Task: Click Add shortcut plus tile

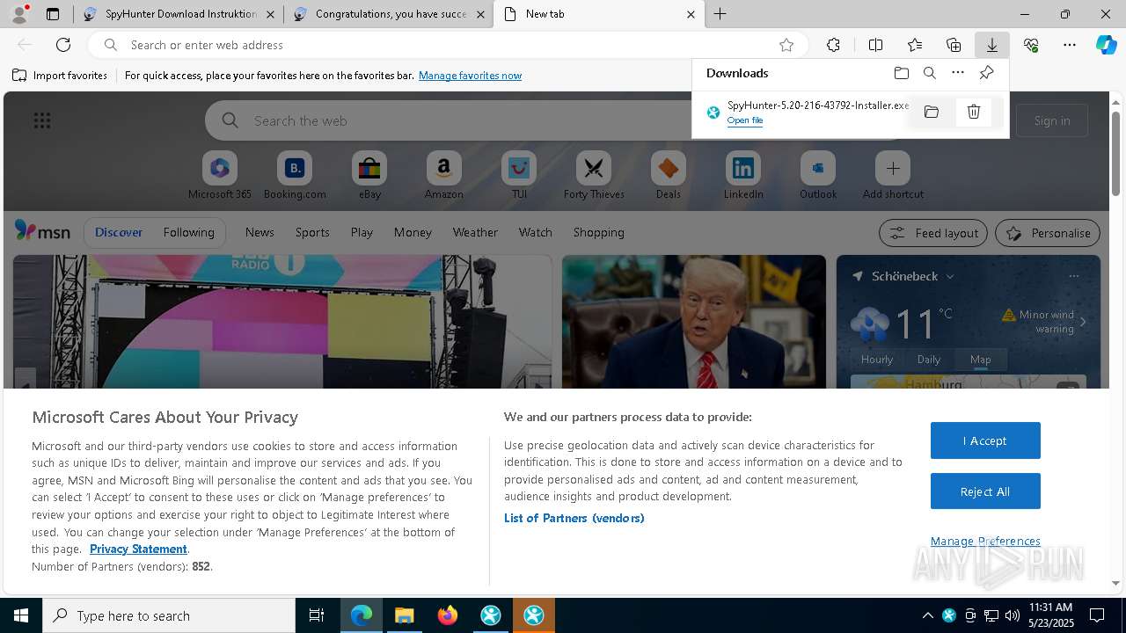Action: pyautogui.click(x=893, y=175)
